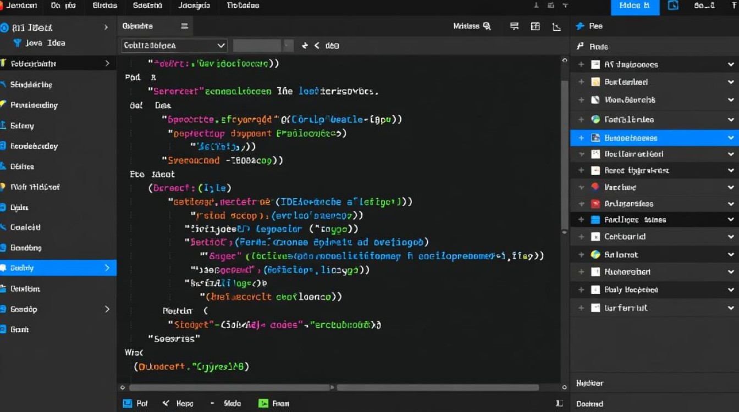Click the chart icon at the editor toolbar's right end

point(556,26)
